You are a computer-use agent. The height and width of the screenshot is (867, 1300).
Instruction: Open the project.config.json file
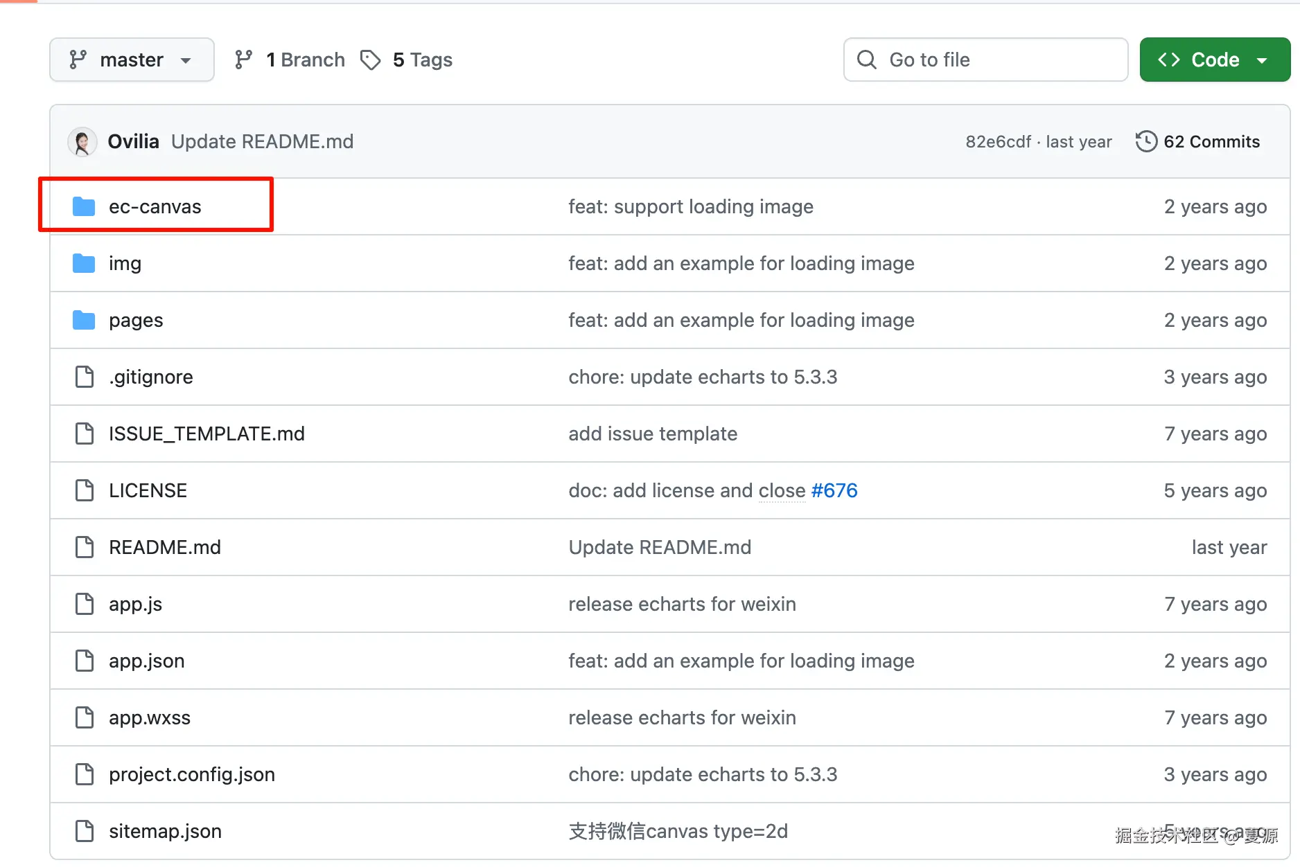pyautogui.click(x=192, y=774)
